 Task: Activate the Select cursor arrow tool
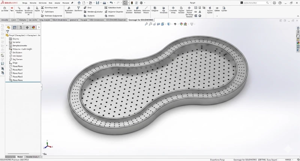(125, 3)
